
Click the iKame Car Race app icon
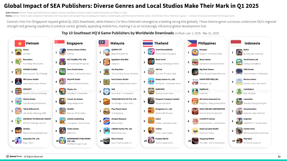(x=18, y=52)
